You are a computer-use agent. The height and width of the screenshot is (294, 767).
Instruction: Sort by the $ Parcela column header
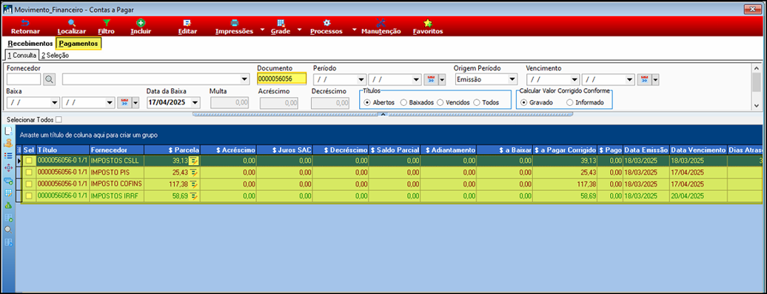pos(173,150)
